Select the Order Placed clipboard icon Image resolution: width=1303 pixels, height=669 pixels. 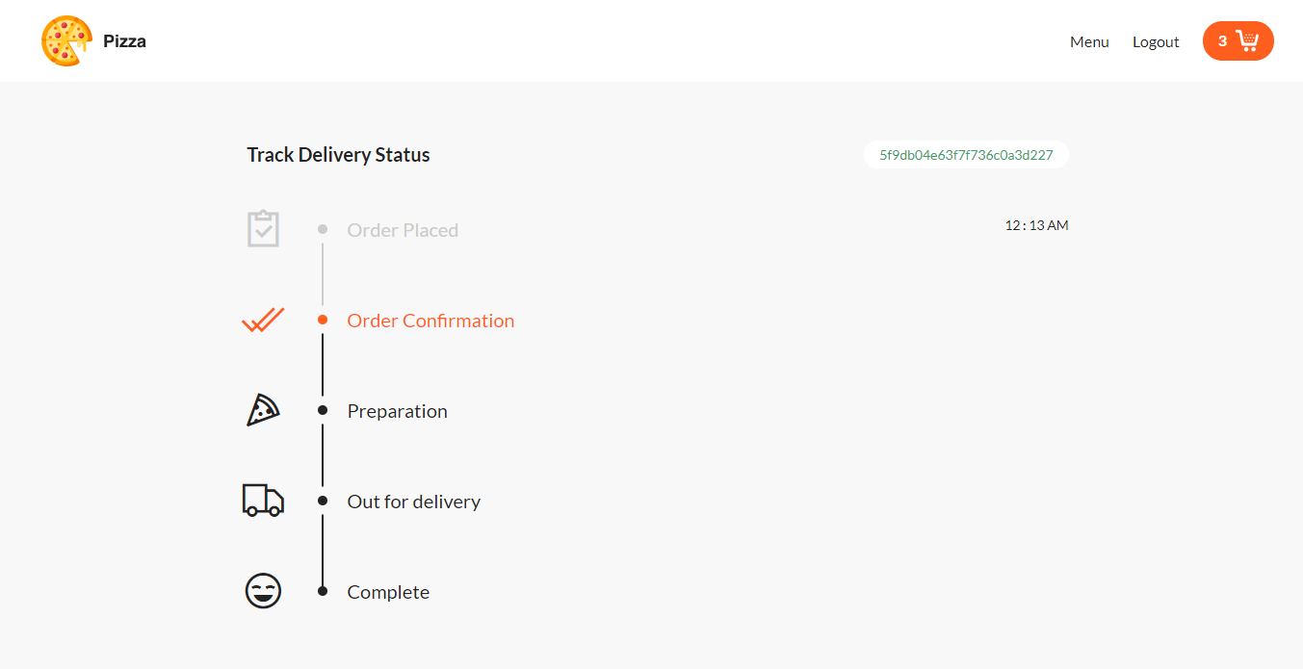[x=263, y=228]
